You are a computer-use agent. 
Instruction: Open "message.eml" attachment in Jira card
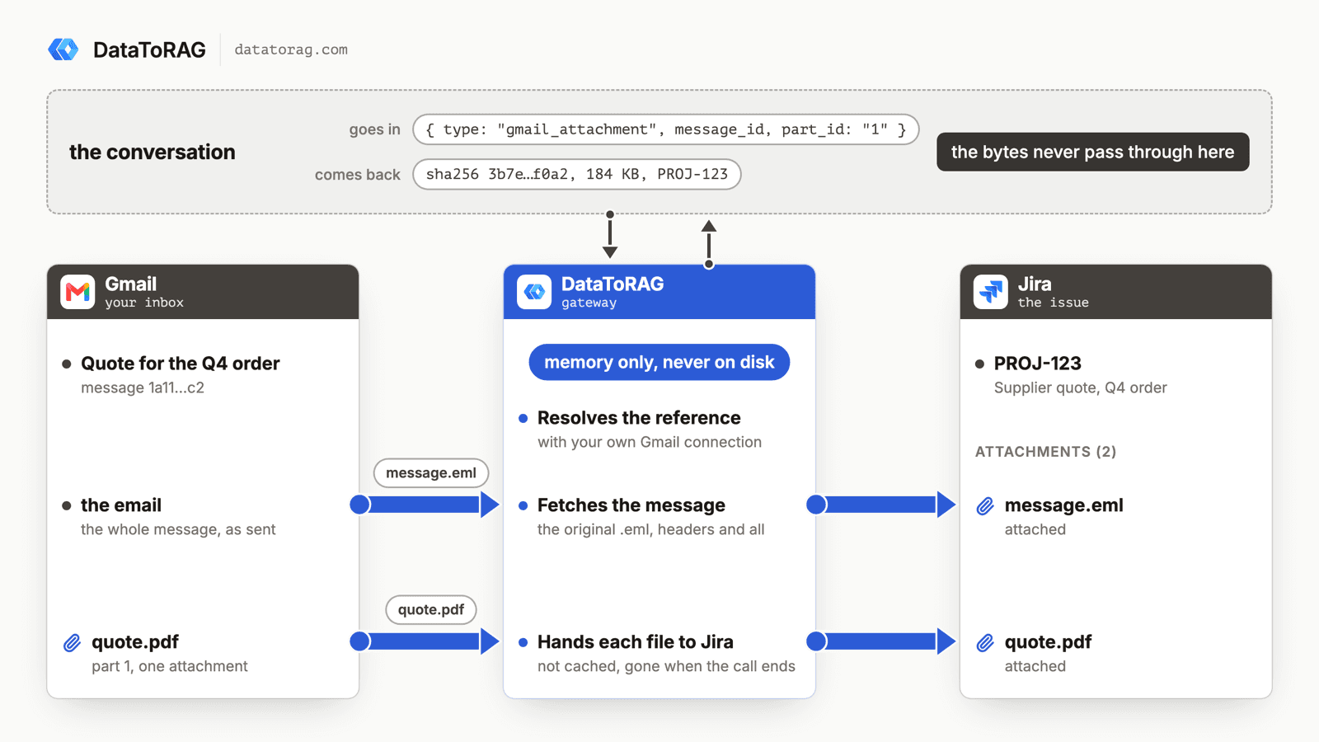point(1064,505)
